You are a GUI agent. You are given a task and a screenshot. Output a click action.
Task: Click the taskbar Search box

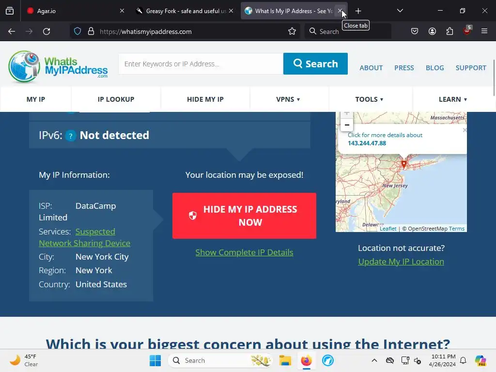(220, 360)
